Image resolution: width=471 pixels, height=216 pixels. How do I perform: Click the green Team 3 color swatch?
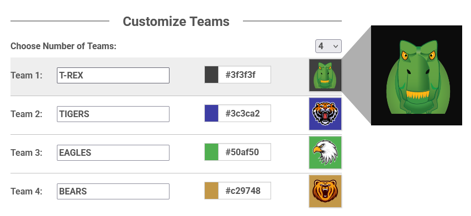211,152
